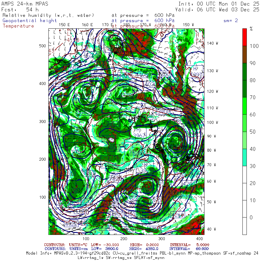Click the color bar scale label '70'
The height and width of the screenshot is (261, 261).
[x=253, y=97]
